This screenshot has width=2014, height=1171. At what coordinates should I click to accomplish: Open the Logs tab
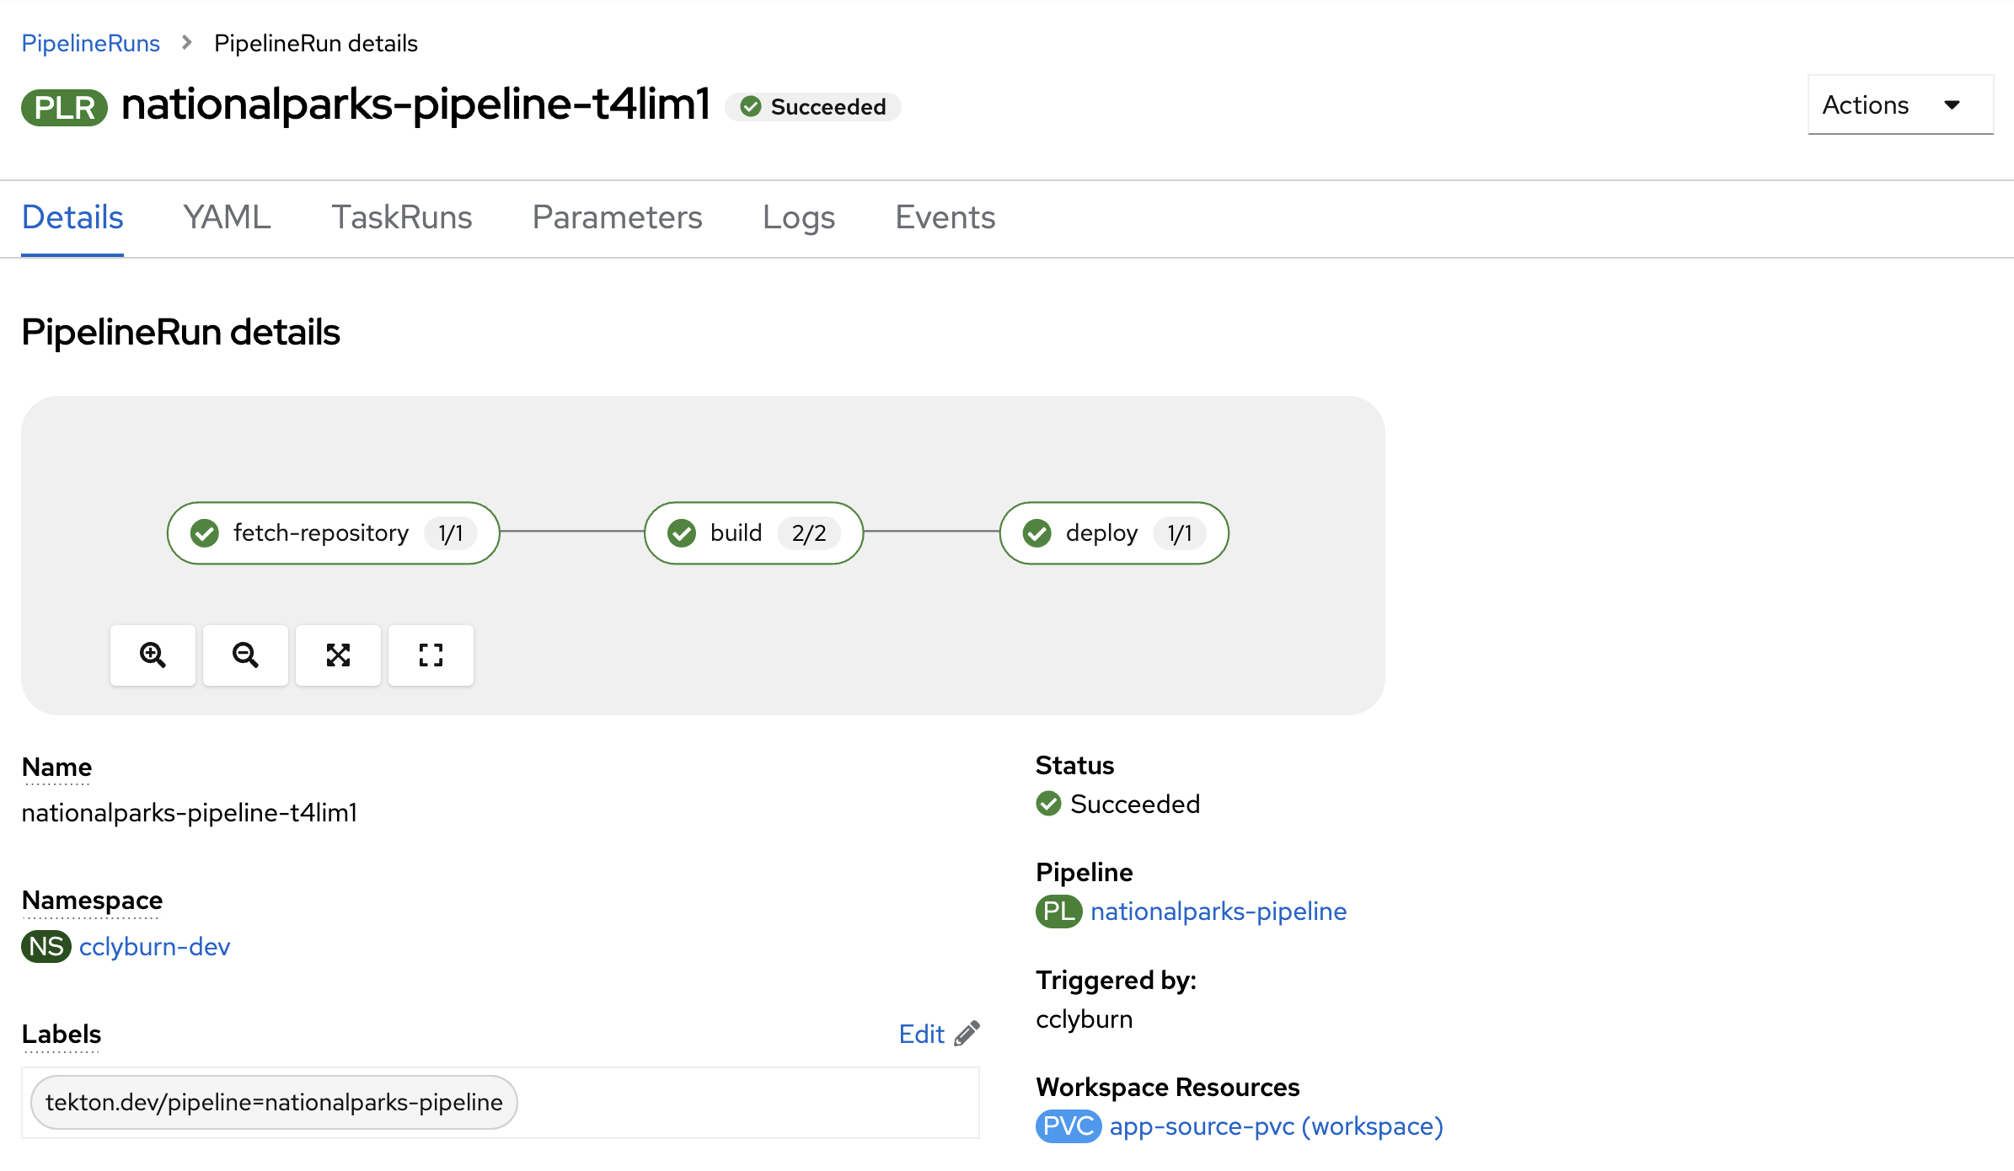[x=799, y=217]
